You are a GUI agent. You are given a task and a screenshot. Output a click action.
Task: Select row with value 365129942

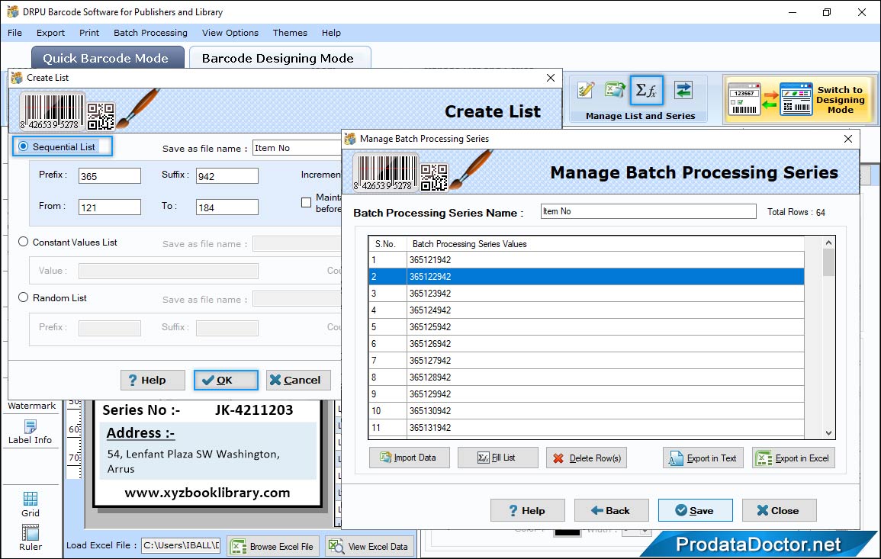[x=586, y=394]
